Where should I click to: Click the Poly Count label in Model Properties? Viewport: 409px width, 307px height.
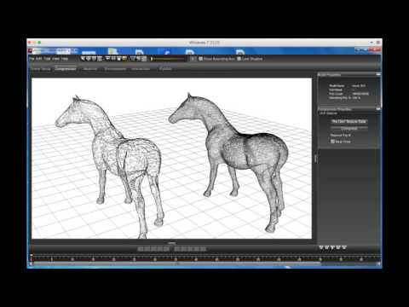click(336, 94)
